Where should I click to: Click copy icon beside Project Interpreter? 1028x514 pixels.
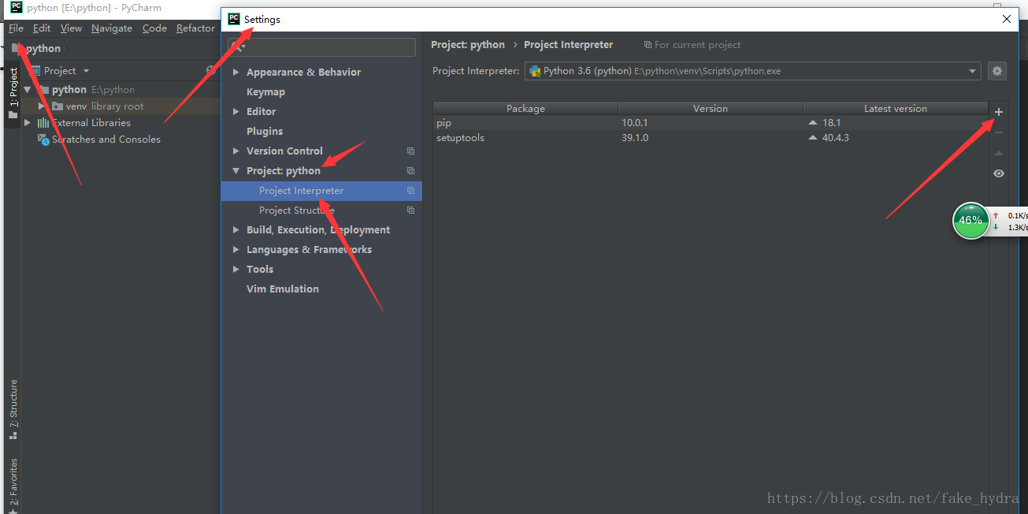410,190
